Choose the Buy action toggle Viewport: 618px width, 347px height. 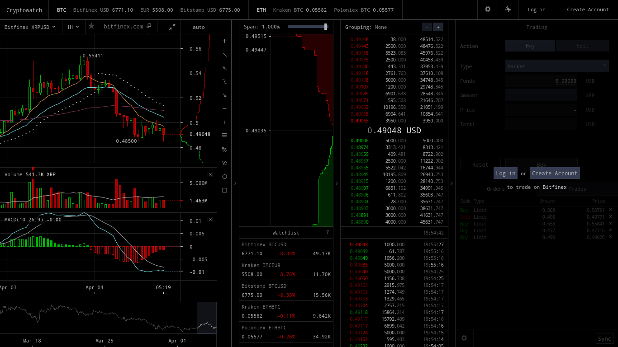tap(530, 46)
